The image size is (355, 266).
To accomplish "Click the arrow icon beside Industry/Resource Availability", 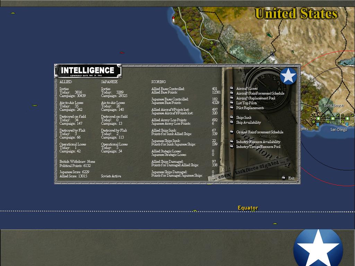I will [232, 142].
